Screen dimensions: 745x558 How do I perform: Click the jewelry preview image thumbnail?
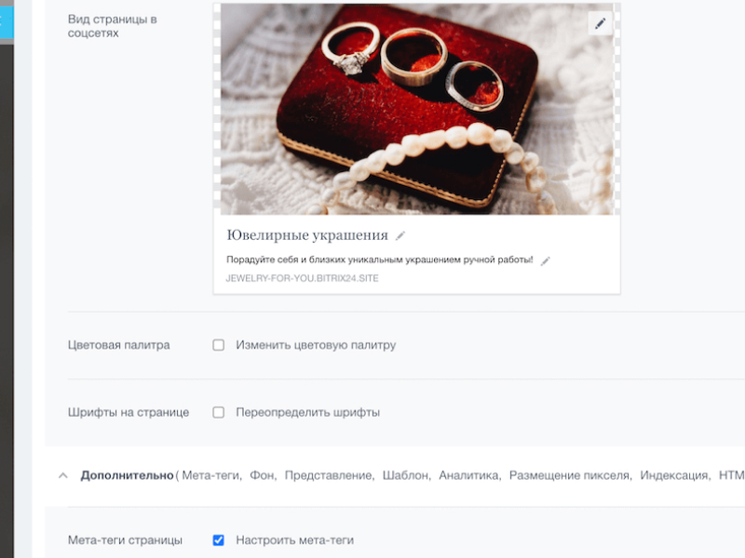416,109
